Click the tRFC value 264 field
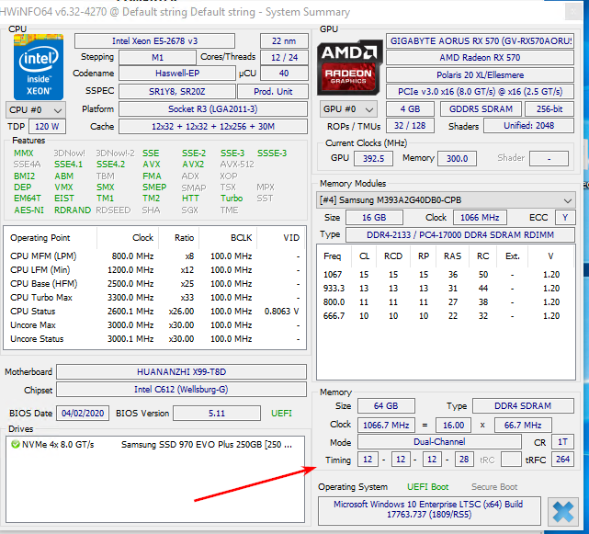Screen dimensions: 589x534 562,460
